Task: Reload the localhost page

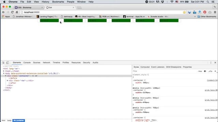Action: point(12,12)
